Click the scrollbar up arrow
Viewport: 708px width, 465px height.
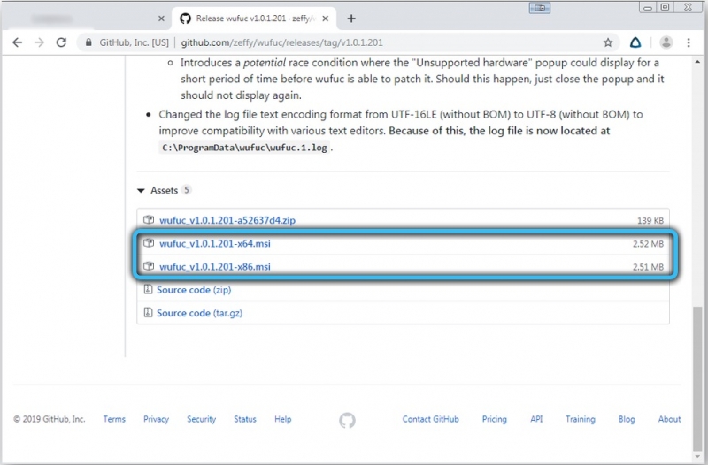(698, 62)
